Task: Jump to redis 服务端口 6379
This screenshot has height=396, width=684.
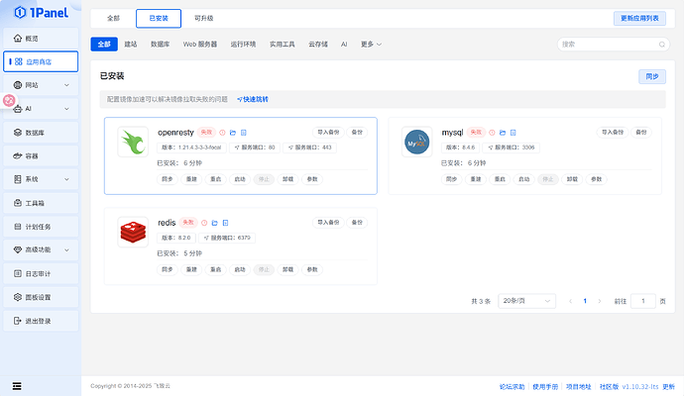Action: pos(227,238)
